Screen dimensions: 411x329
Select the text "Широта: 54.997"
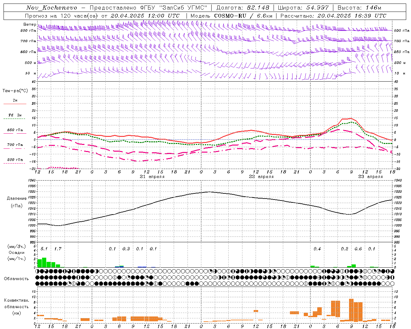pos(303,8)
